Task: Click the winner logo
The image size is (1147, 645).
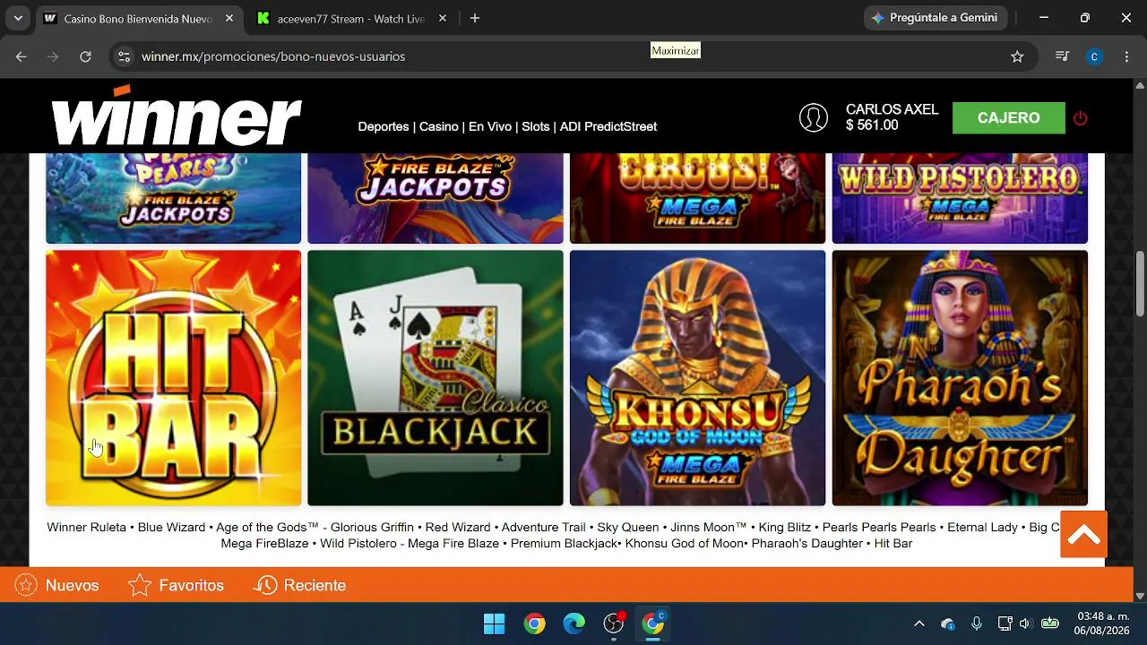Action: pyautogui.click(x=177, y=116)
